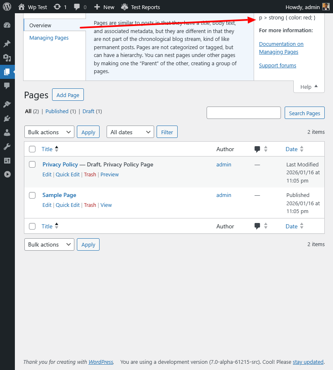The width and height of the screenshot is (333, 370).
Task: Toggle select-all checkbox in table header
Action: [x=32, y=149]
